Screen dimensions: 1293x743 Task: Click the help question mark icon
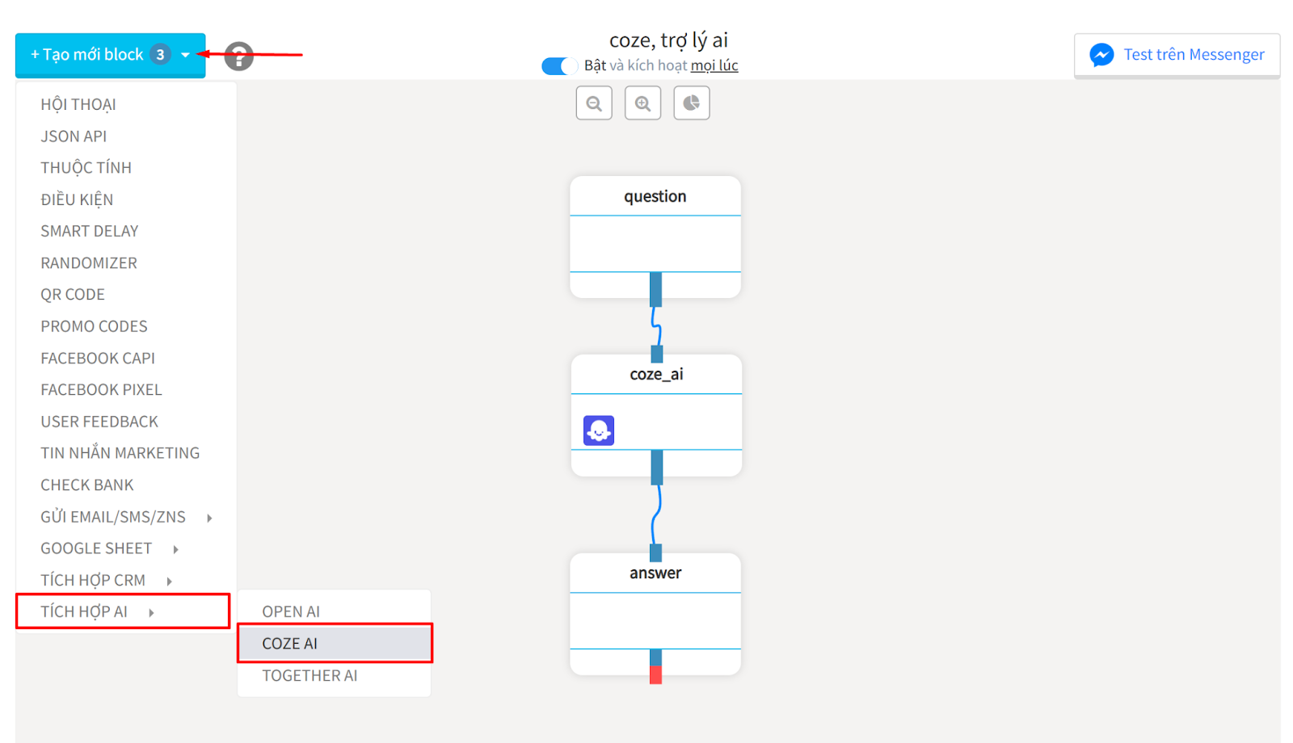(x=238, y=57)
